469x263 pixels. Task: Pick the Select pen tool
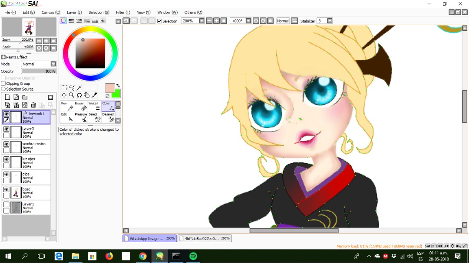(94, 117)
